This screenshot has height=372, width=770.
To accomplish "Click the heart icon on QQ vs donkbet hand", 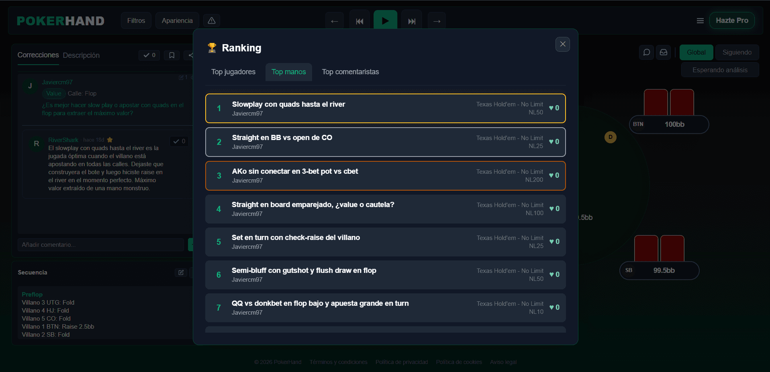I will [x=552, y=307].
